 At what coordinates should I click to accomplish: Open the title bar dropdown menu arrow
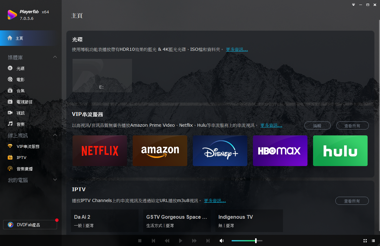point(353,5)
